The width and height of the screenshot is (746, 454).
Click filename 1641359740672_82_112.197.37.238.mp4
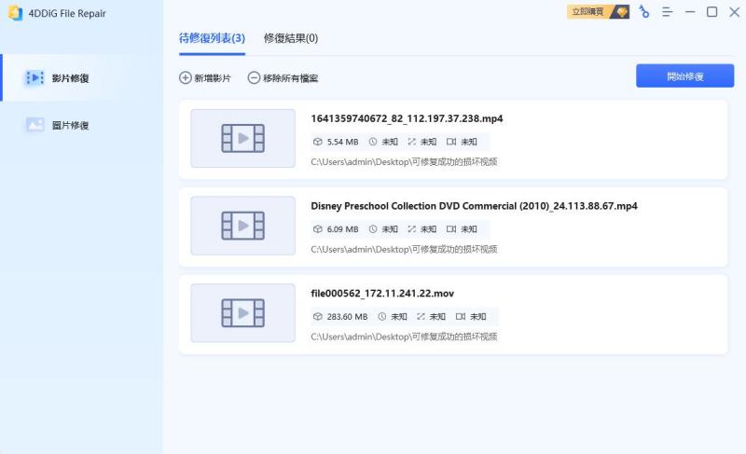pyautogui.click(x=407, y=118)
